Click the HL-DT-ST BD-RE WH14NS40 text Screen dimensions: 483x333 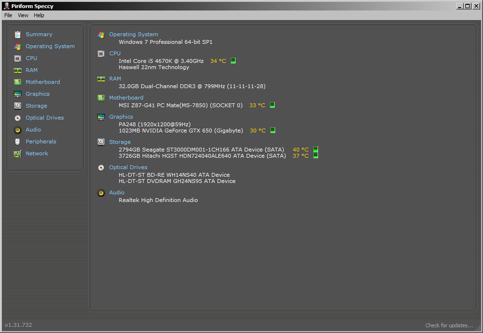pyautogui.click(x=175, y=175)
